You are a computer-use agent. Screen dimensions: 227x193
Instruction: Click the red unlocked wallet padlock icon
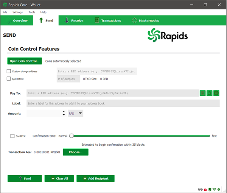[205, 189]
